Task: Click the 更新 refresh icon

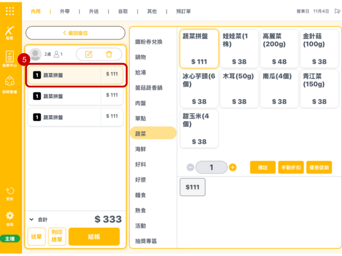Action: [x=10, y=194]
